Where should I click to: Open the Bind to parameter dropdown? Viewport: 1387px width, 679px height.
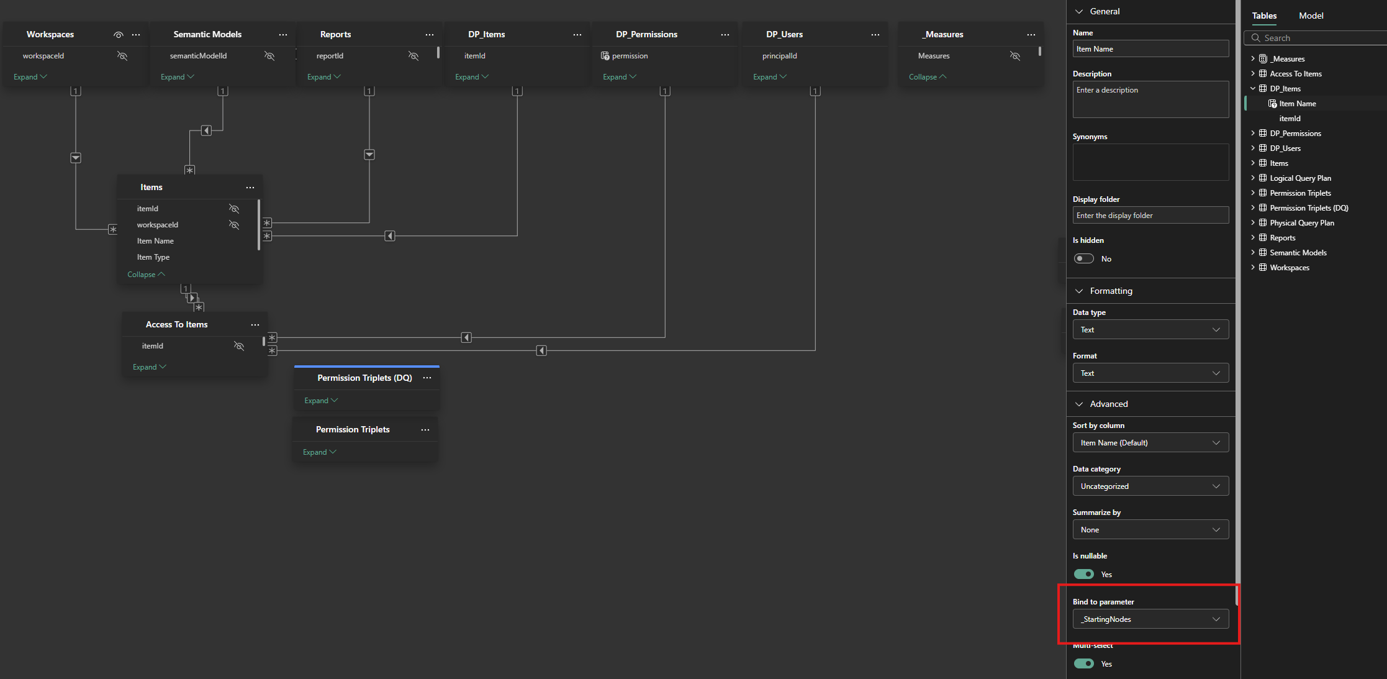coord(1150,619)
